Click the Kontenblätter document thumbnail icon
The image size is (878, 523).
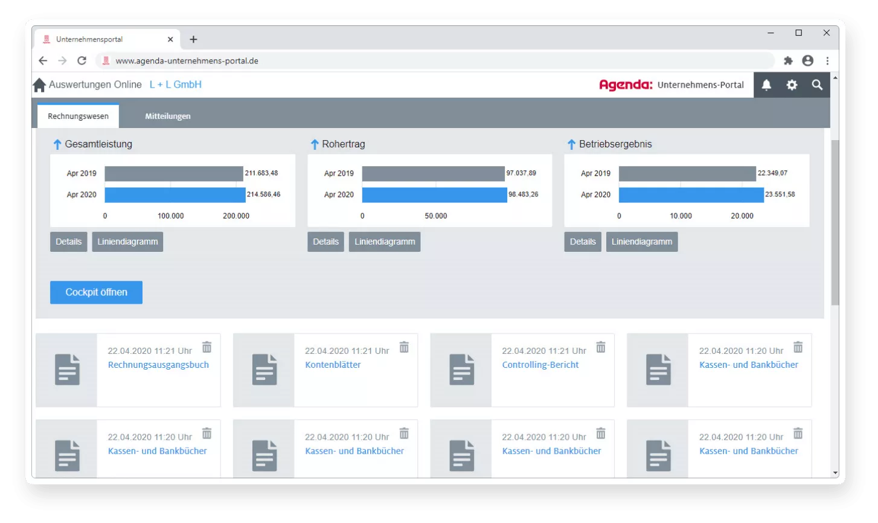click(264, 370)
